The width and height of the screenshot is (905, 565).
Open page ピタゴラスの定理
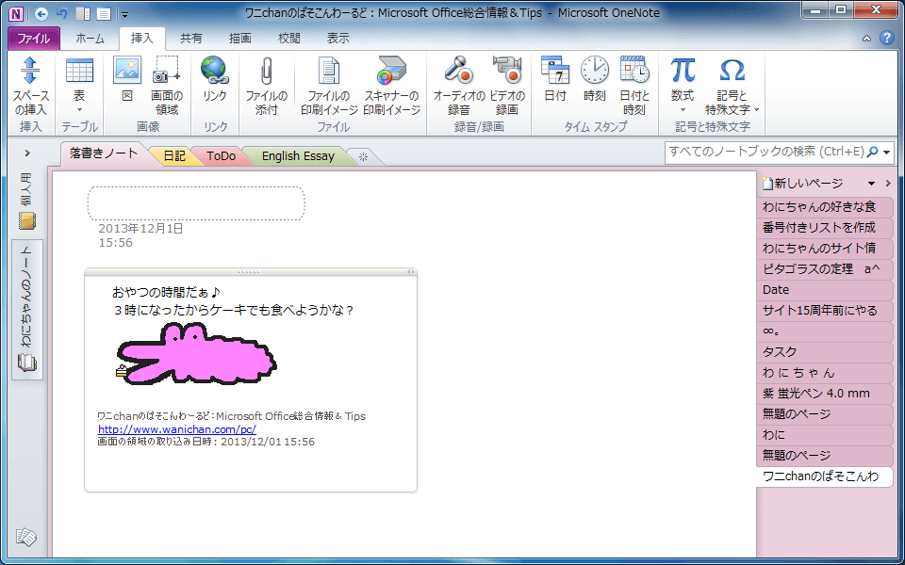coord(824,268)
